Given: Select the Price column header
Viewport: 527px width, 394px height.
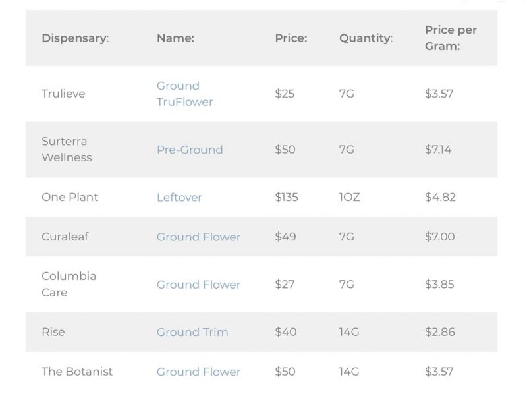Looking at the screenshot, I should (x=291, y=38).
